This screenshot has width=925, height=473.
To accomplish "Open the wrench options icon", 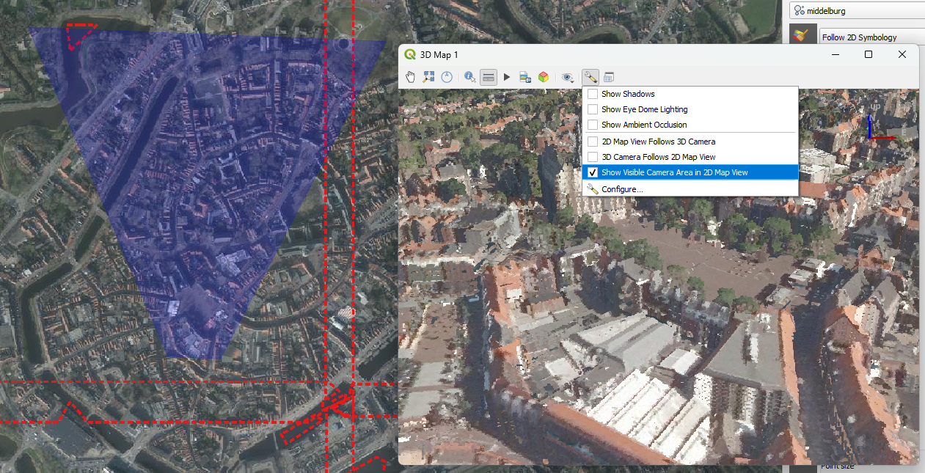I will (591, 76).
